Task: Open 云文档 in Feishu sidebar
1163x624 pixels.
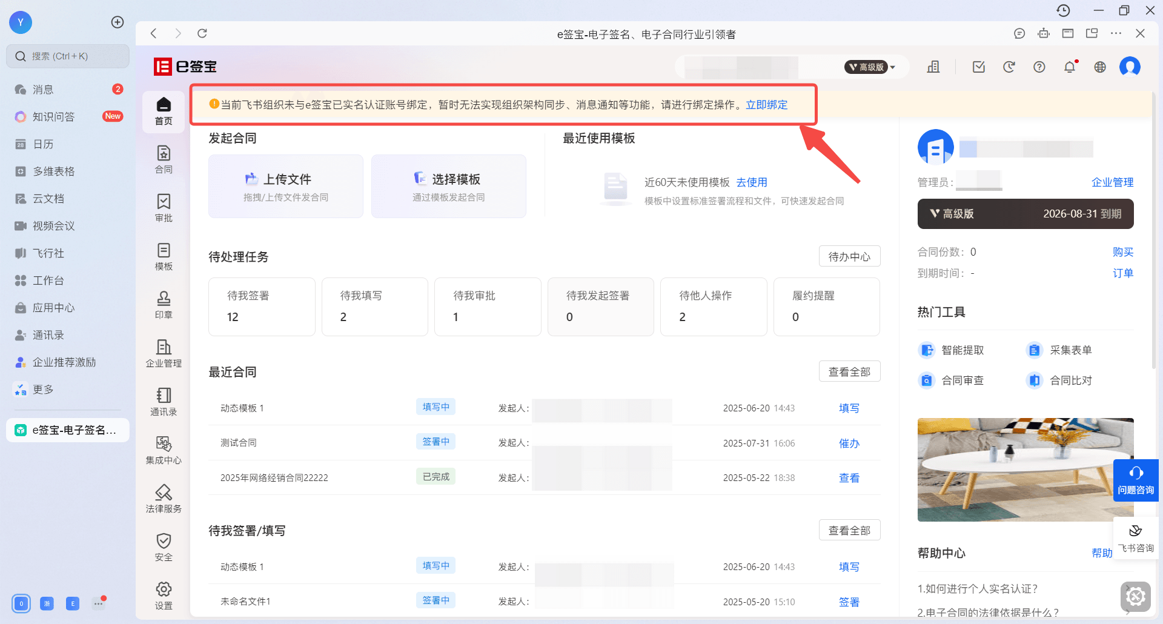Action: point(68,199)
